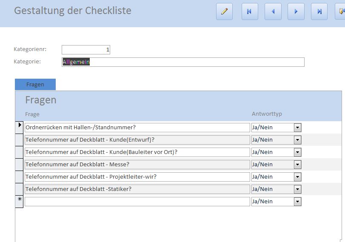
Task: Advance to the next record
Action: 296,11
